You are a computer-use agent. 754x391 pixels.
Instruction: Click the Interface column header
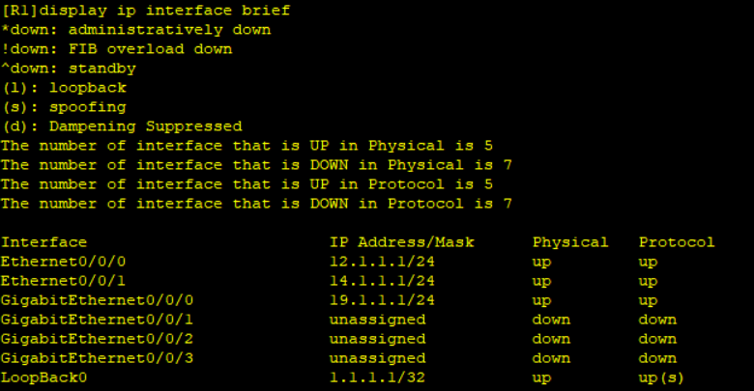43,242
